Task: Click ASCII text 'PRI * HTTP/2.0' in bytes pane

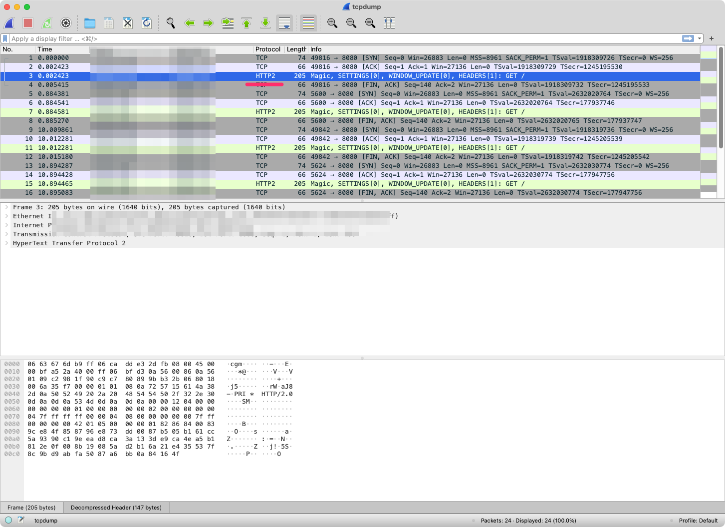Action: [263, 394]
